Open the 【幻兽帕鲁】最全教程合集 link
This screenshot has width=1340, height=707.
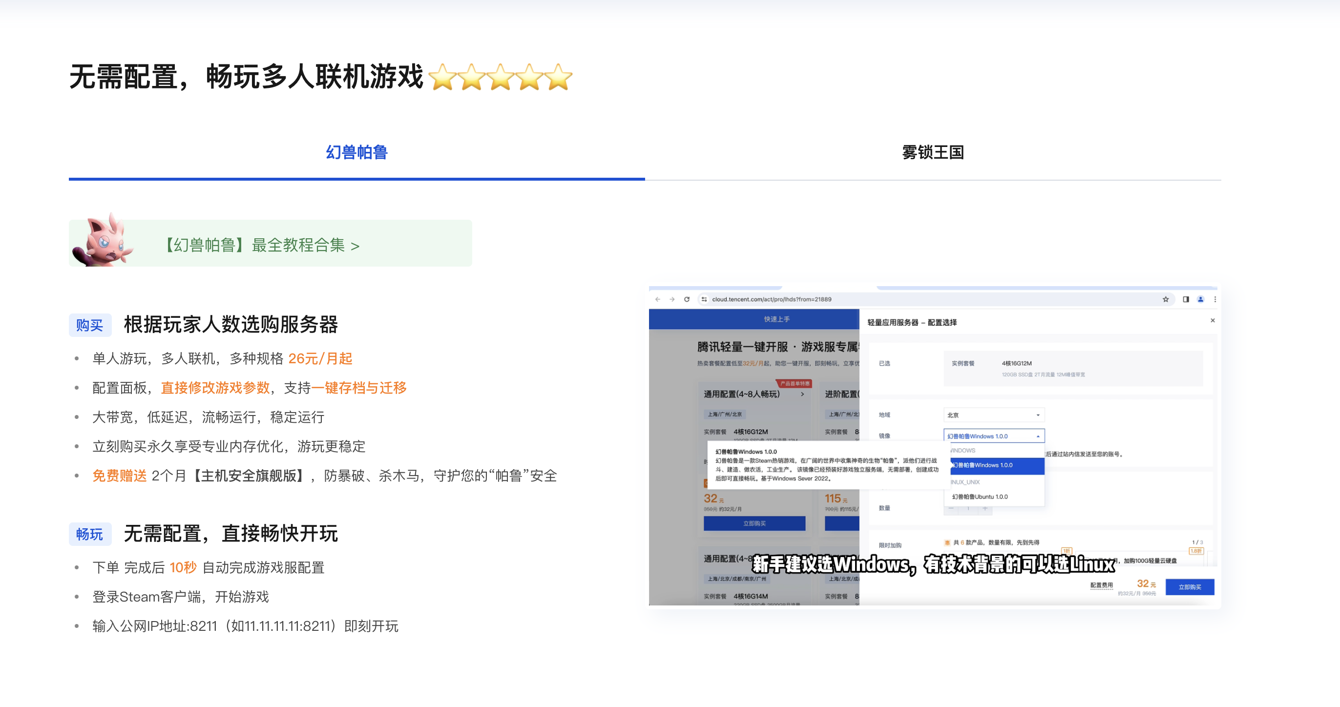click(x=270, y=244)
